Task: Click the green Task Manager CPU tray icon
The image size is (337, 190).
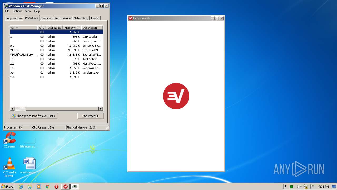Action: (291, 187)
